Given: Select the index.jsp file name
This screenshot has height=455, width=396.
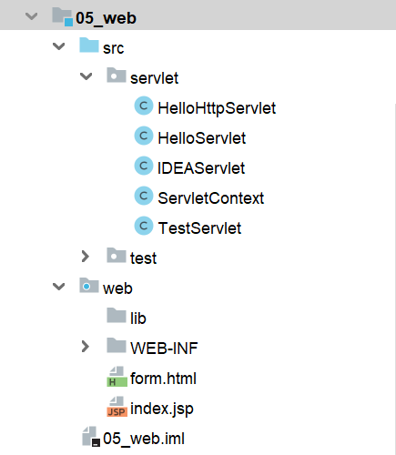Looking at the screenshot, I should (162, 409).
